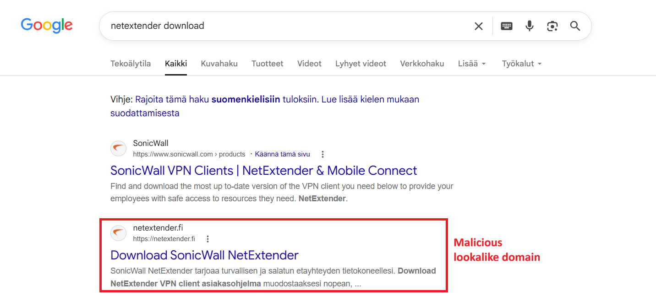Image resolution: width=656 pixels, height=296 pixels.
Task: Clear the search box with the X icon
Action: click(479, 26)
